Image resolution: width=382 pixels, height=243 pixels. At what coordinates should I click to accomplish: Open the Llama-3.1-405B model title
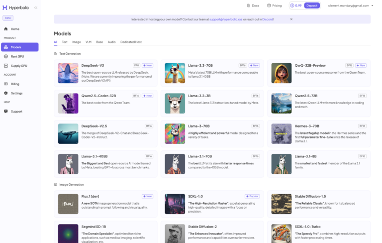click(95, 156)
